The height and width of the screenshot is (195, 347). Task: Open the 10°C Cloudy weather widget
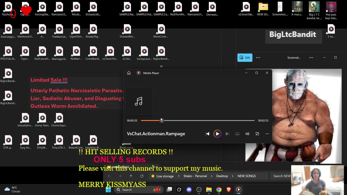pos(12,189)
